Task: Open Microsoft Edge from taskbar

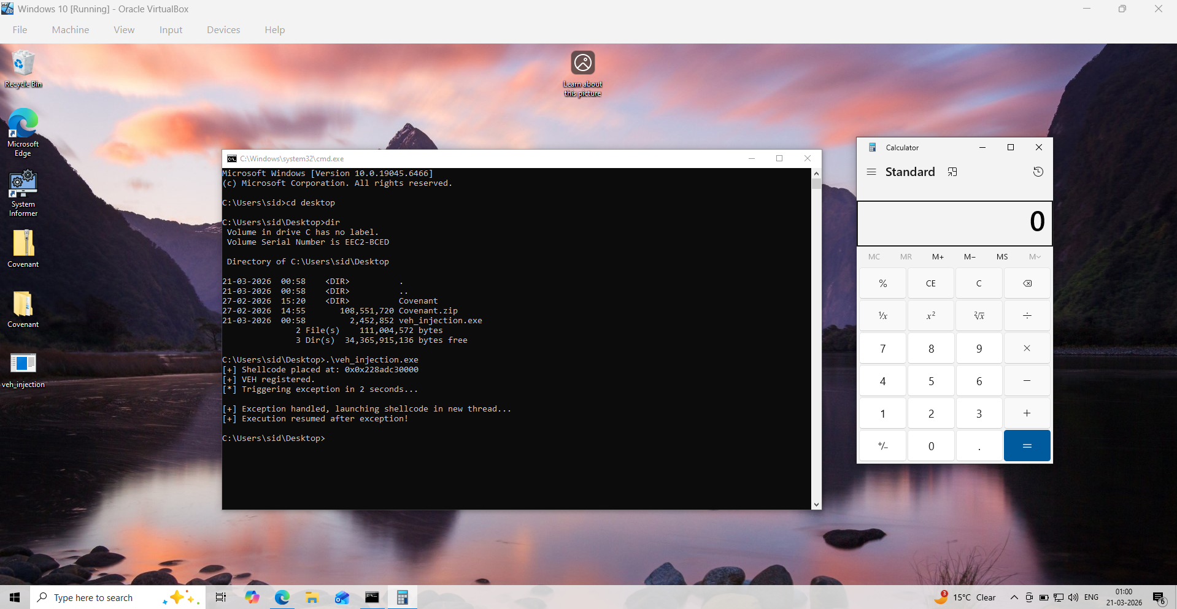Action: [x=282, y=597]
